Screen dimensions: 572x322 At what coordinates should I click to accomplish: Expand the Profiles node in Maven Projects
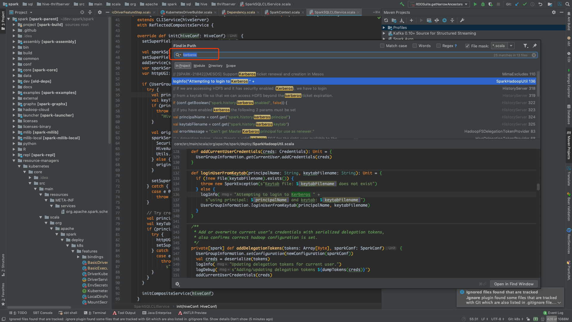click(x=384, y=27)
